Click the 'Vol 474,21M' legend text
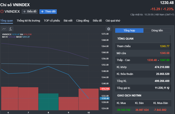 tap(26, 34)
